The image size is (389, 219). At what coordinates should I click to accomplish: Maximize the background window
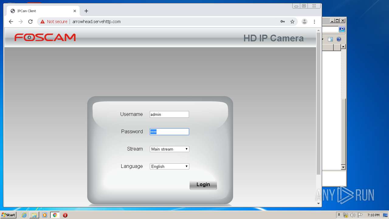337,21
